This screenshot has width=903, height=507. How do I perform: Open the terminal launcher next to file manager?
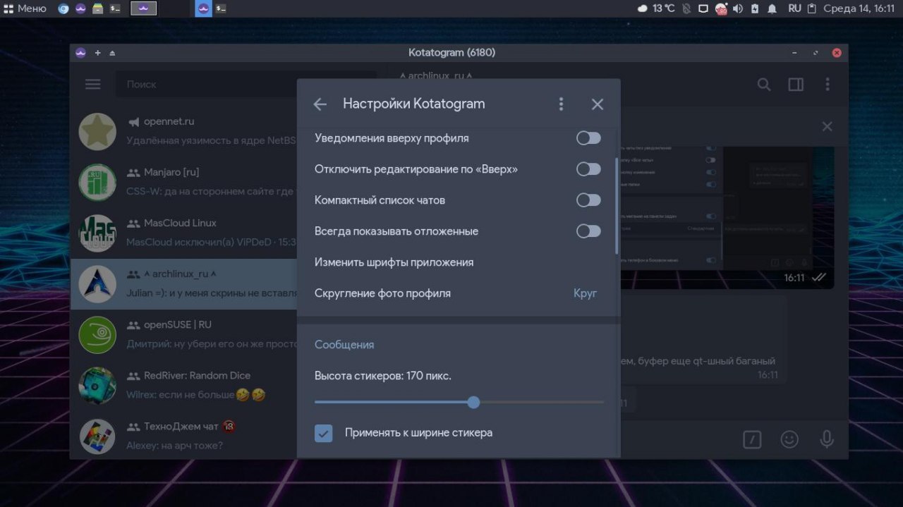click(115, 8)
